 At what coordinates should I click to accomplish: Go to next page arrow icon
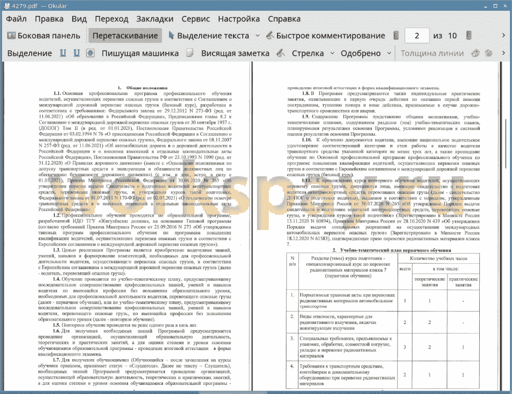click(x=469, y=36)
